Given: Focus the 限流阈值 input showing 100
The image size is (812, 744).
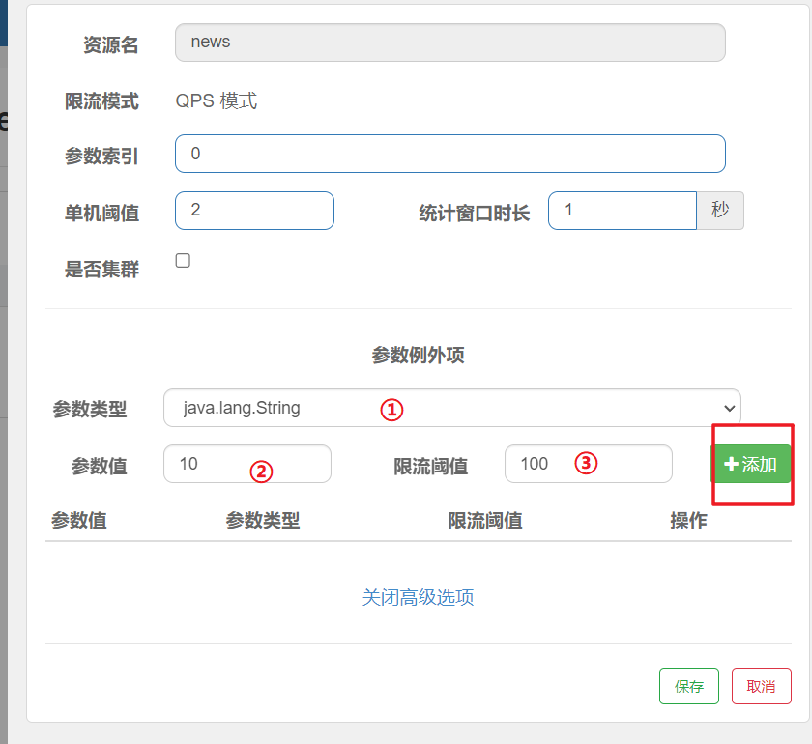Looking at the screenshot, I should coord(588,464).
